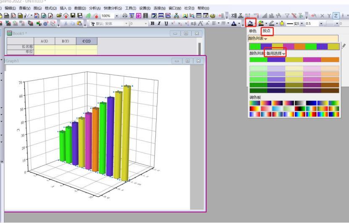Image resolution: width=349 pixels, height=223 pixels.
Task: Click the cut scissors icon
Action: pos(66,23)
